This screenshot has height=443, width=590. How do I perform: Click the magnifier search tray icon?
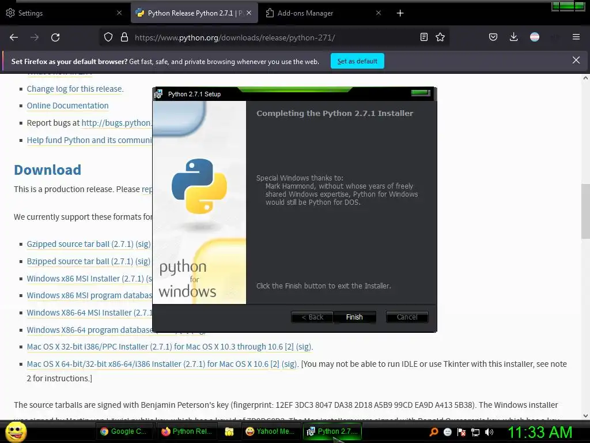(x=434, y=432)
